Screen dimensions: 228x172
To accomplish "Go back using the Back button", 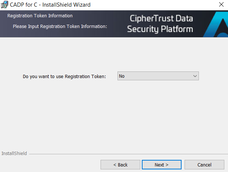I will 120,165.
